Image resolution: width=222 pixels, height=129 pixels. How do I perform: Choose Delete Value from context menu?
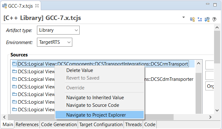pos(99,70)
